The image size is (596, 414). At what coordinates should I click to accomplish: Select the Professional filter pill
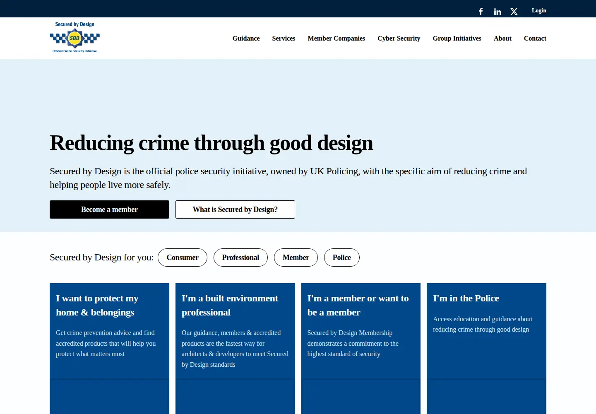[240, 258]
